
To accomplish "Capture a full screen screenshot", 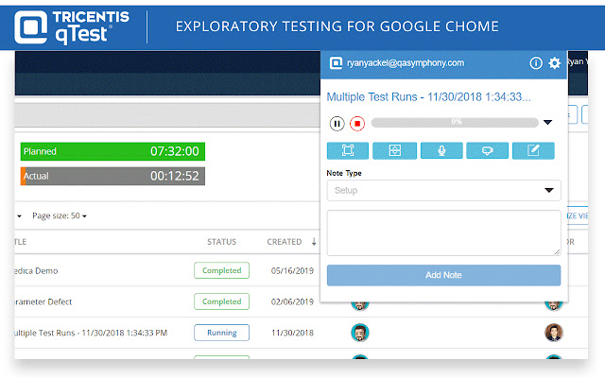I will [348, 150].
